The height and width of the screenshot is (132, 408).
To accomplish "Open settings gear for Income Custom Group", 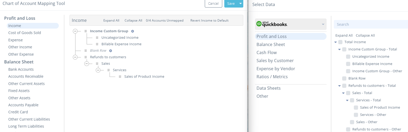I will click(x=132, y=31).
